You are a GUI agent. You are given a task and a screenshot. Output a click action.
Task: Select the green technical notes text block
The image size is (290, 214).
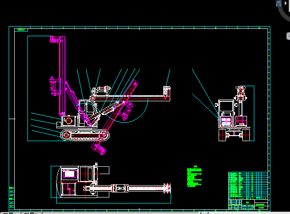pos(194,176)
